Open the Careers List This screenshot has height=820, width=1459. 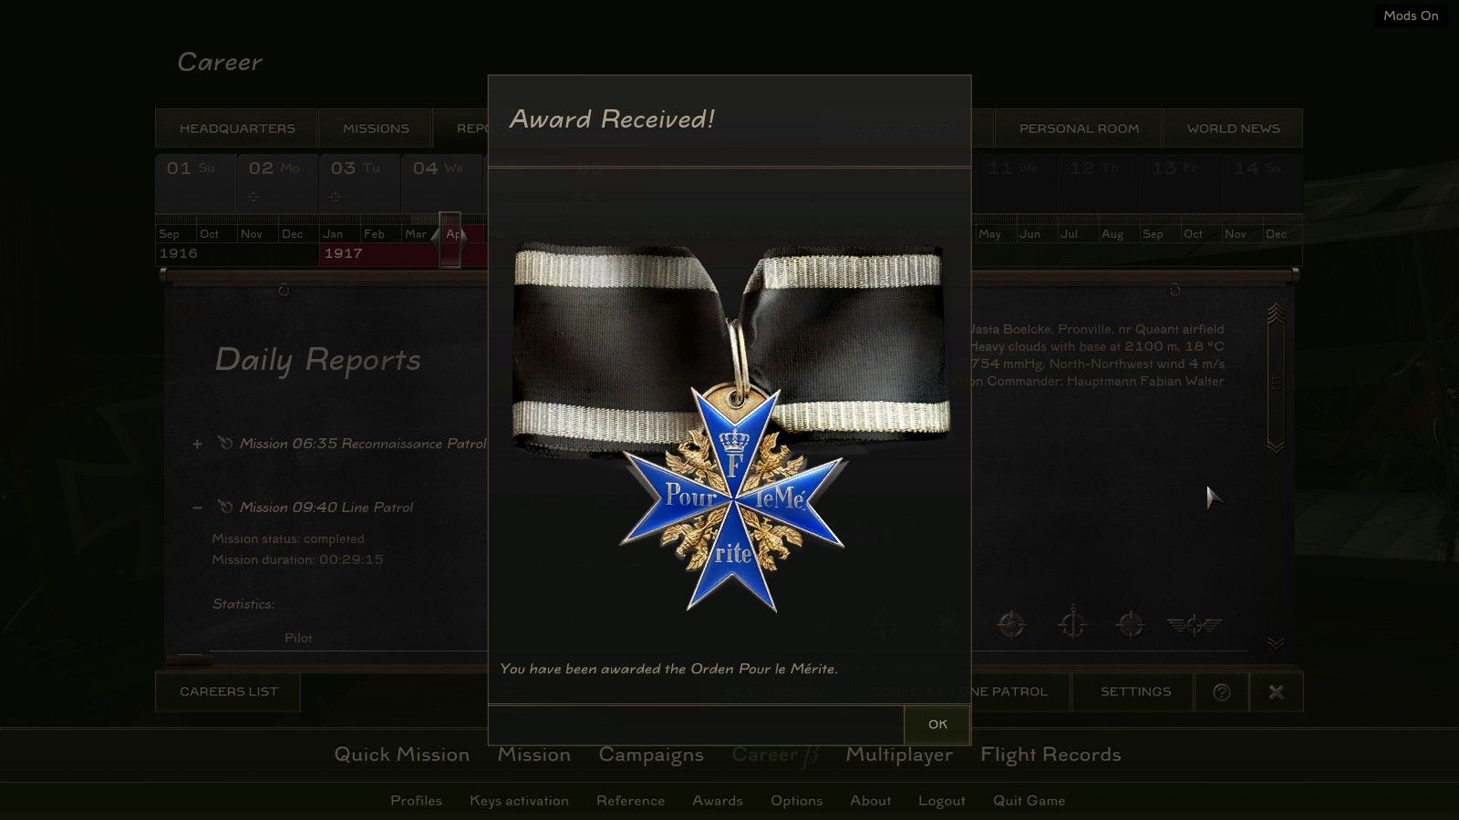pos(228,692)
